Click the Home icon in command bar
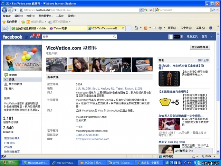The image size is (221, 166). tap(136, 28)
